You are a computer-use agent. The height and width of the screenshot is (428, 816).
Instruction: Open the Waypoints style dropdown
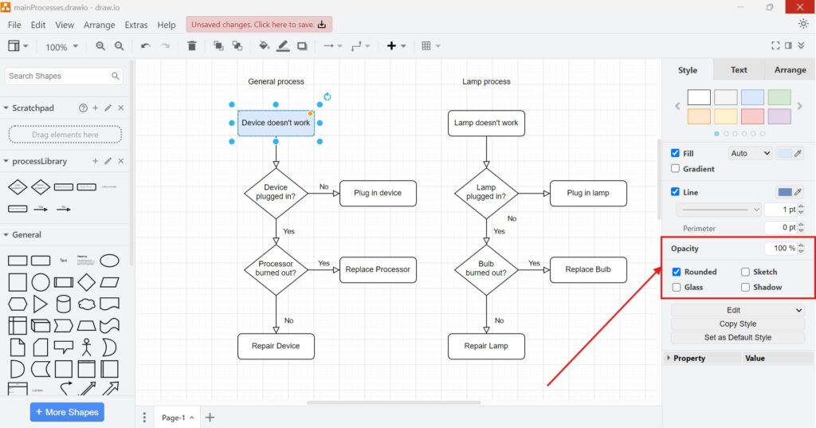click(360, 45)
